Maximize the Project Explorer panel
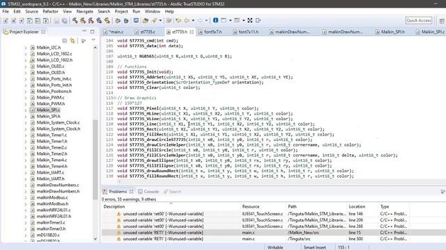The image size is (446, 250). 92,31
